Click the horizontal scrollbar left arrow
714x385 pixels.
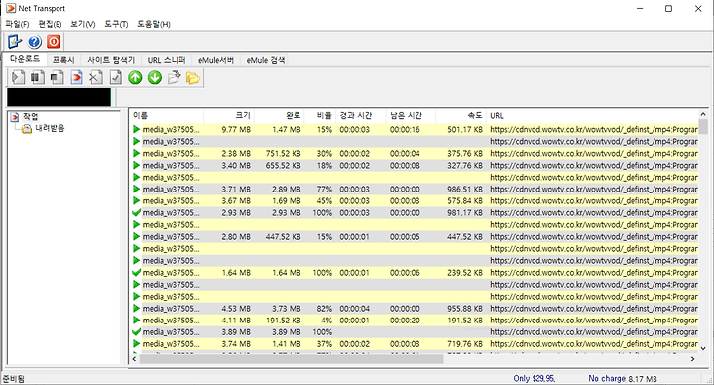(x=134, y=359)
